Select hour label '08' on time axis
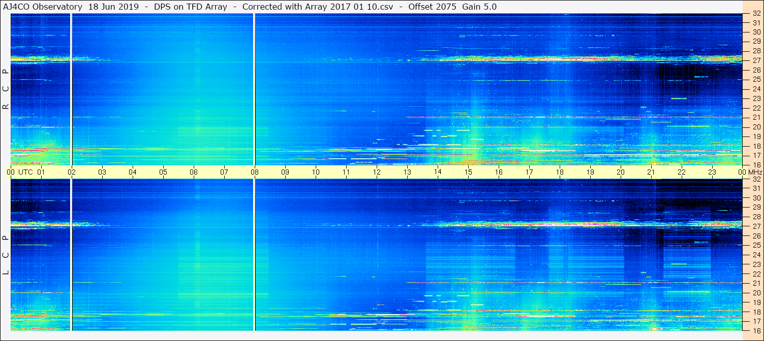 (x=255, y=172)
